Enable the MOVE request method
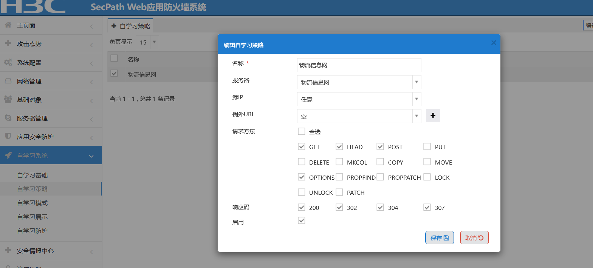The width and height of the screenshot is (593, 268). (427, 162)
